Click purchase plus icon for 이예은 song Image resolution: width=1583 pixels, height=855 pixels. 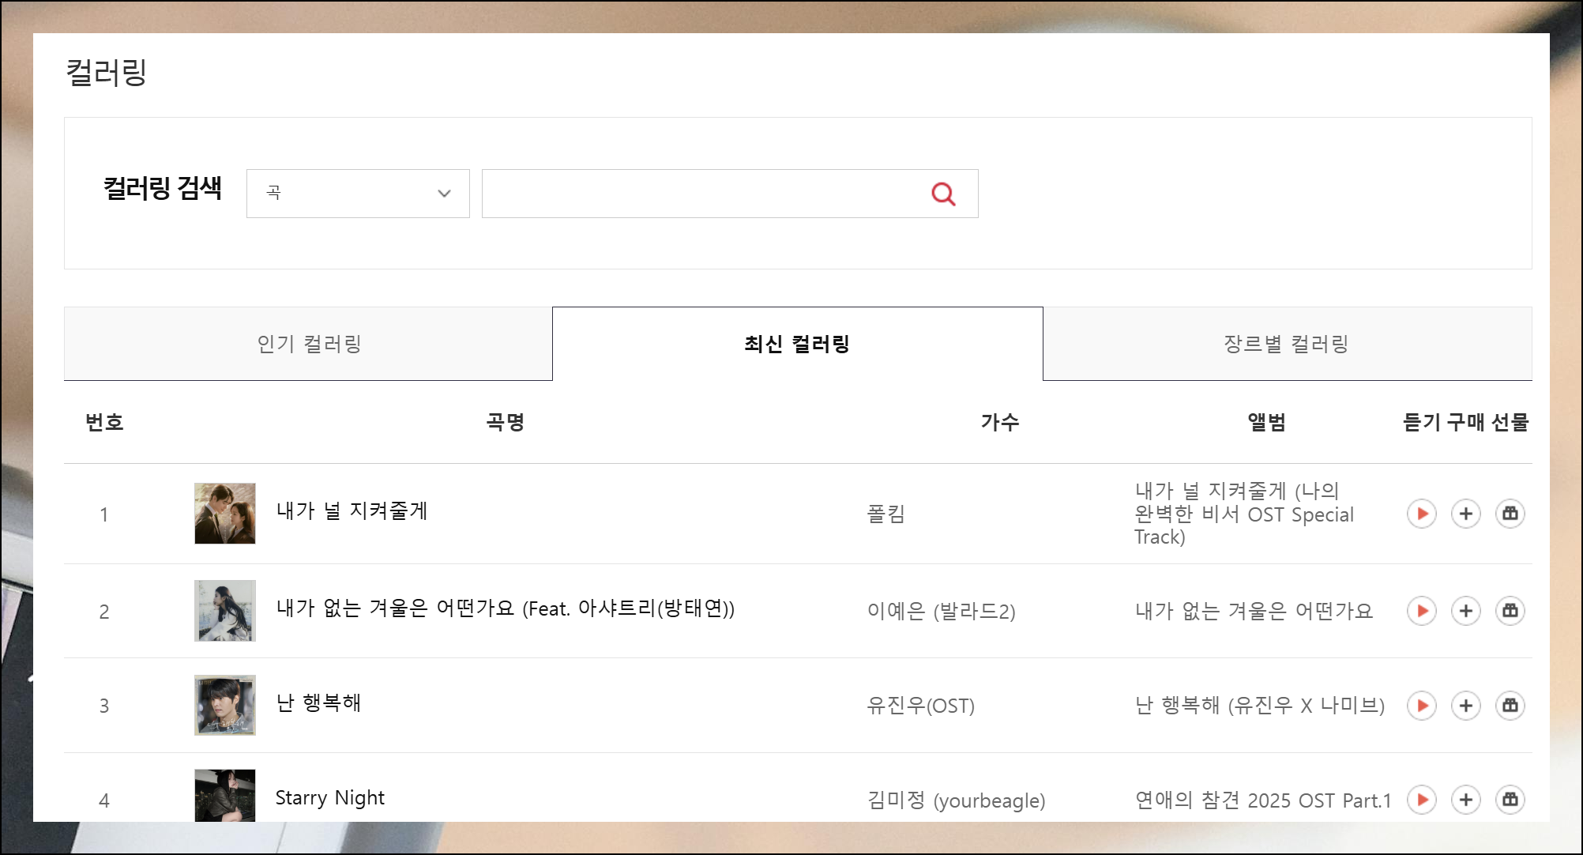1465,611
